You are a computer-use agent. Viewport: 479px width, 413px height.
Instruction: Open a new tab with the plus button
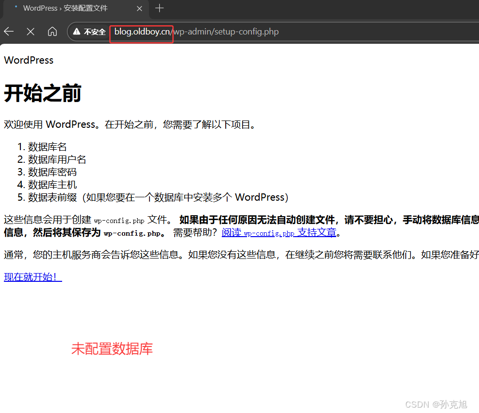[160, 8]
